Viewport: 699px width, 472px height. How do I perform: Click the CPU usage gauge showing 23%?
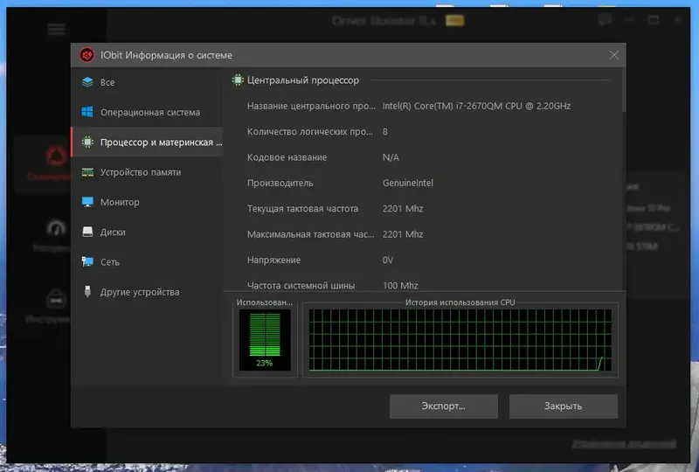click(265, 340)
